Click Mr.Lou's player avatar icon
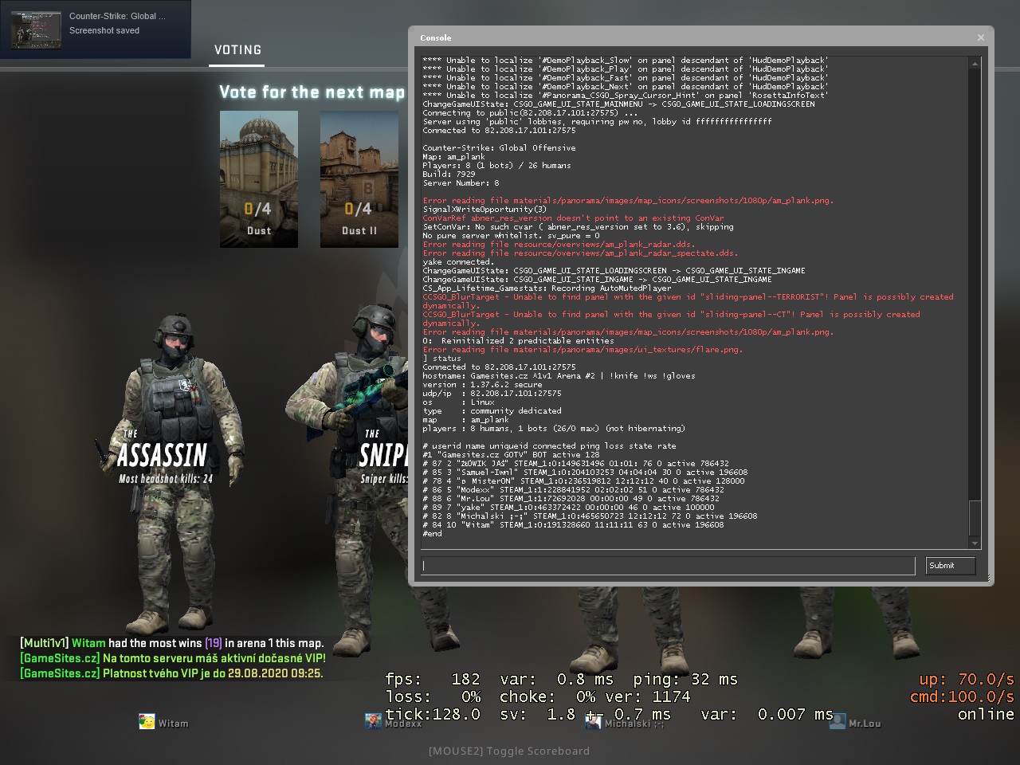 [x=837, y=722]
